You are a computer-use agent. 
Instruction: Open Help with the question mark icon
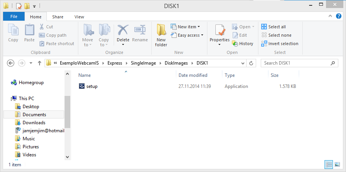[x=339, y=16]
